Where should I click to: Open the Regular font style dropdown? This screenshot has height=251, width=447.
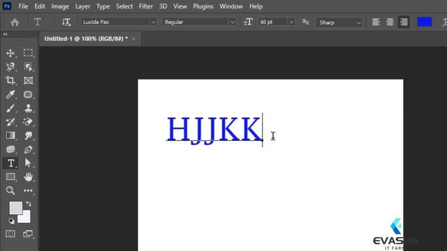click(x=233, y=22)
